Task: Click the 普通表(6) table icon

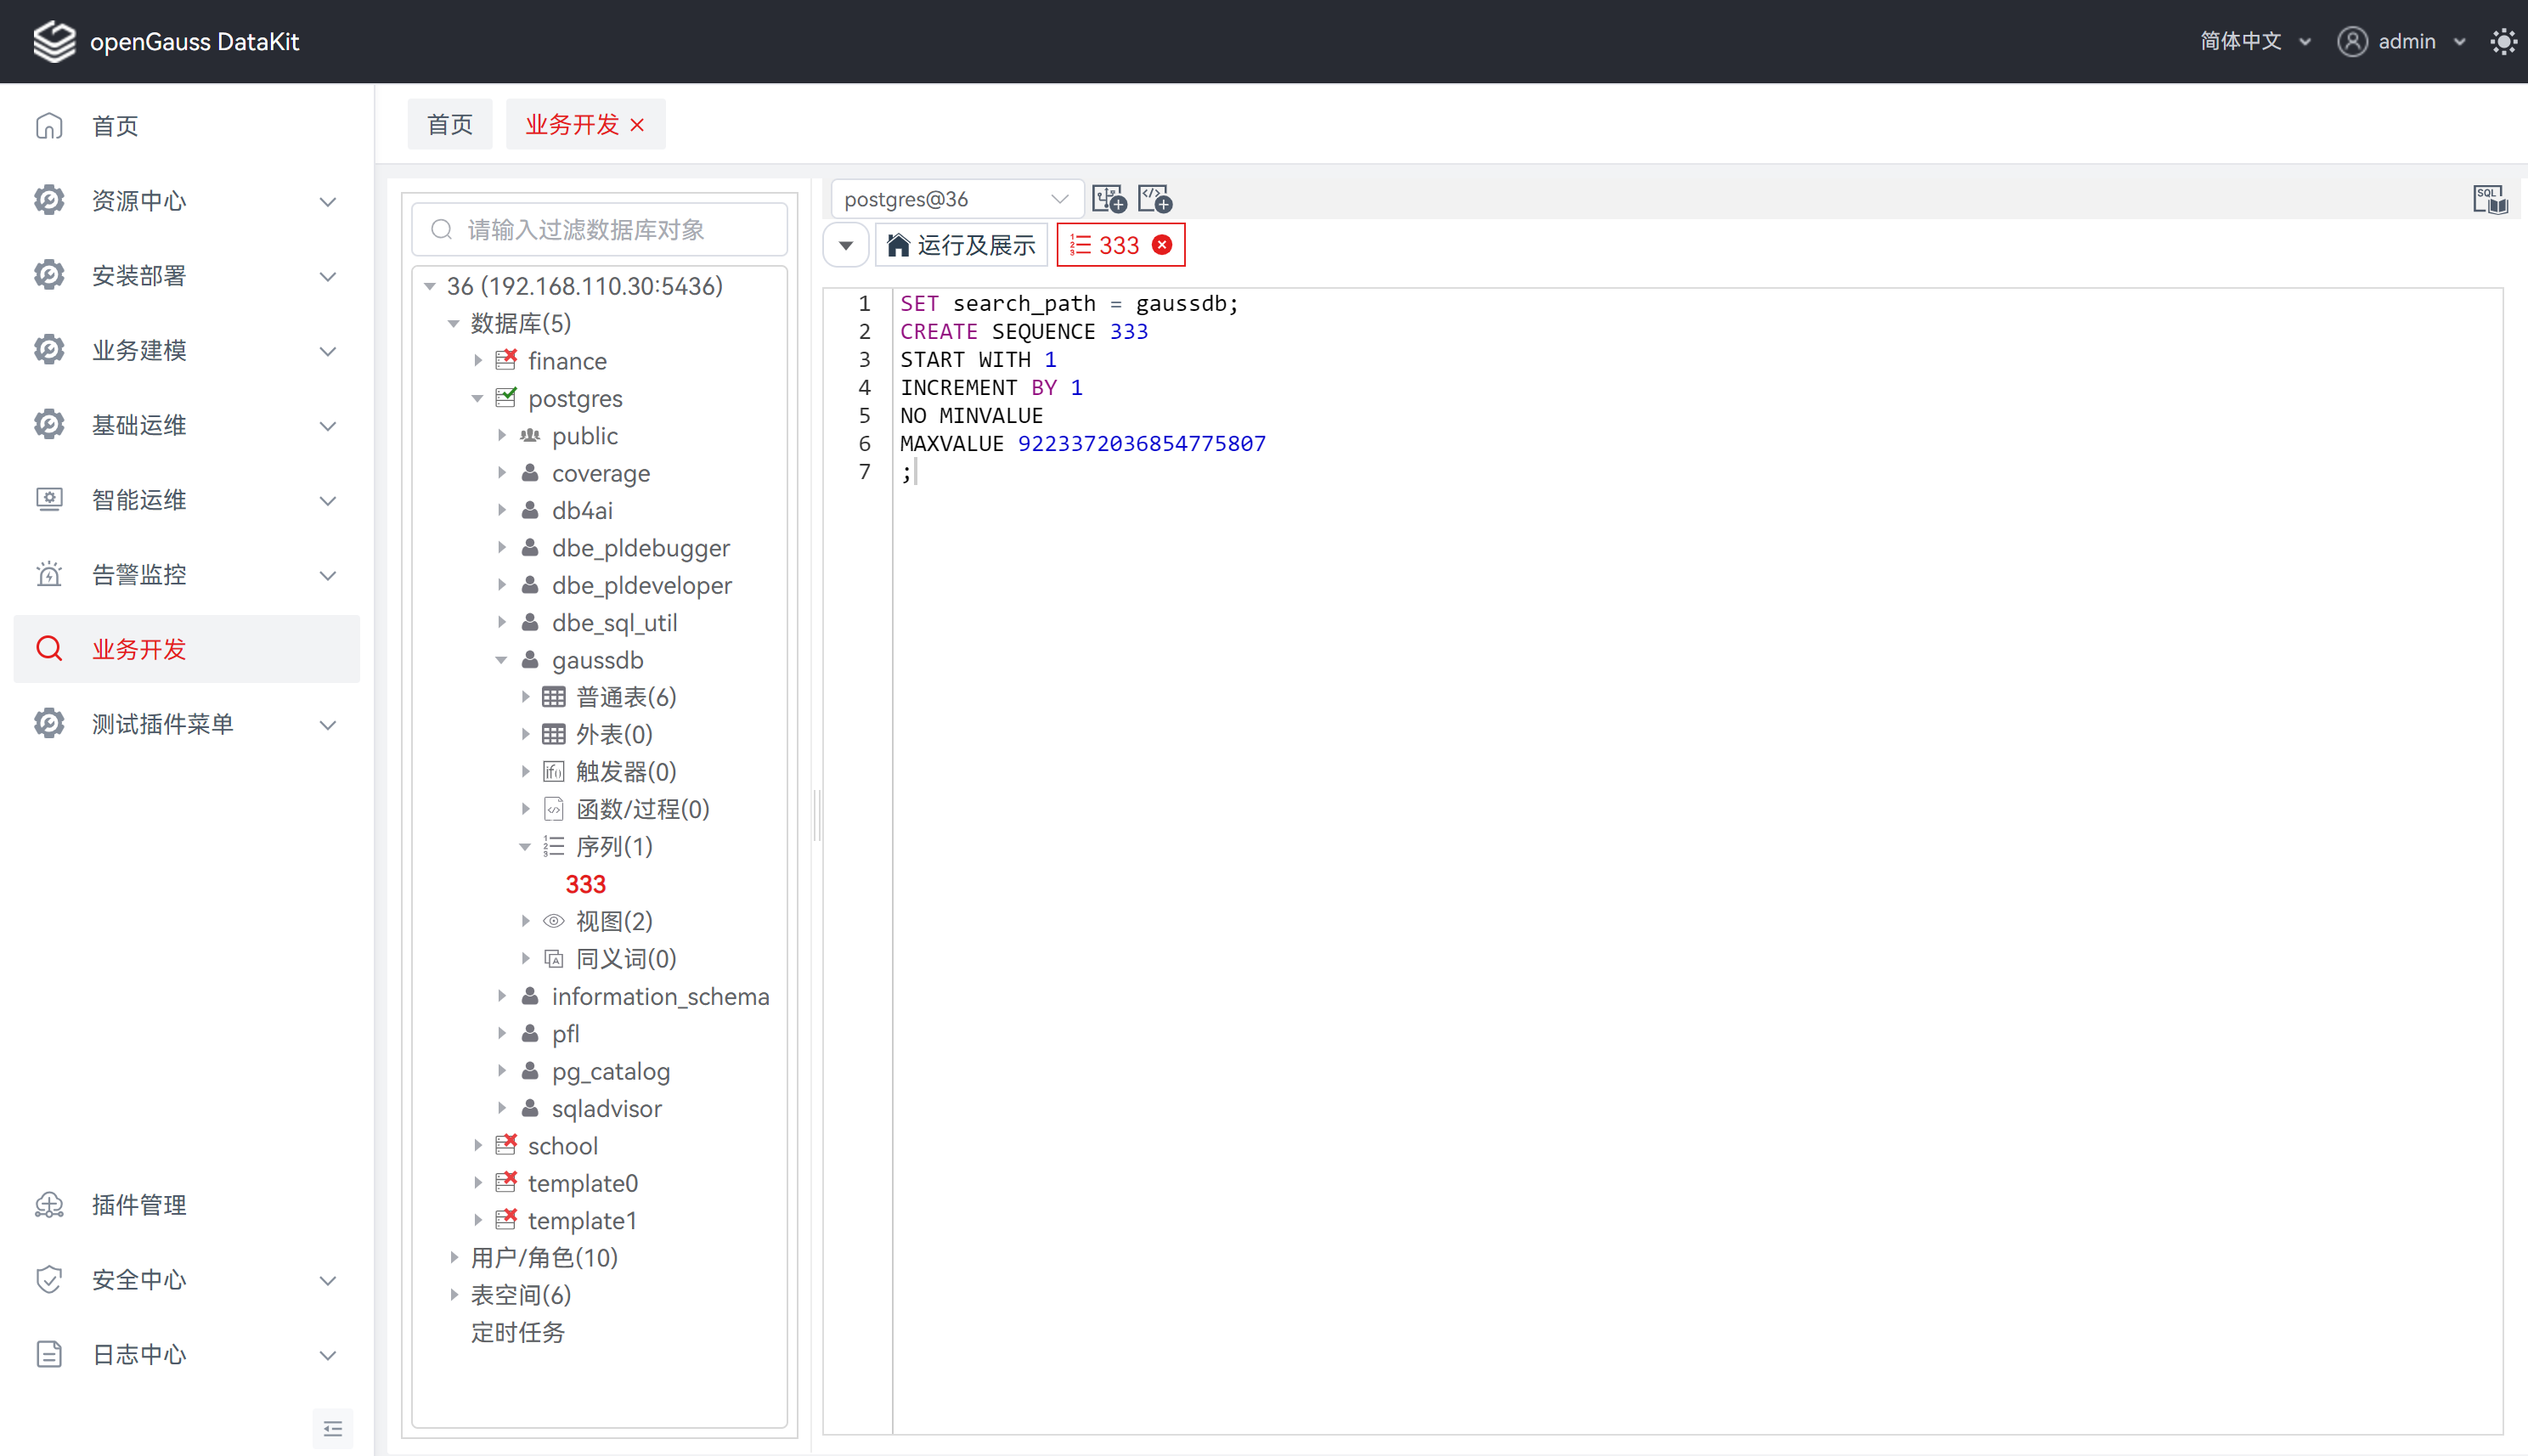Action: [x=554, y=697]
